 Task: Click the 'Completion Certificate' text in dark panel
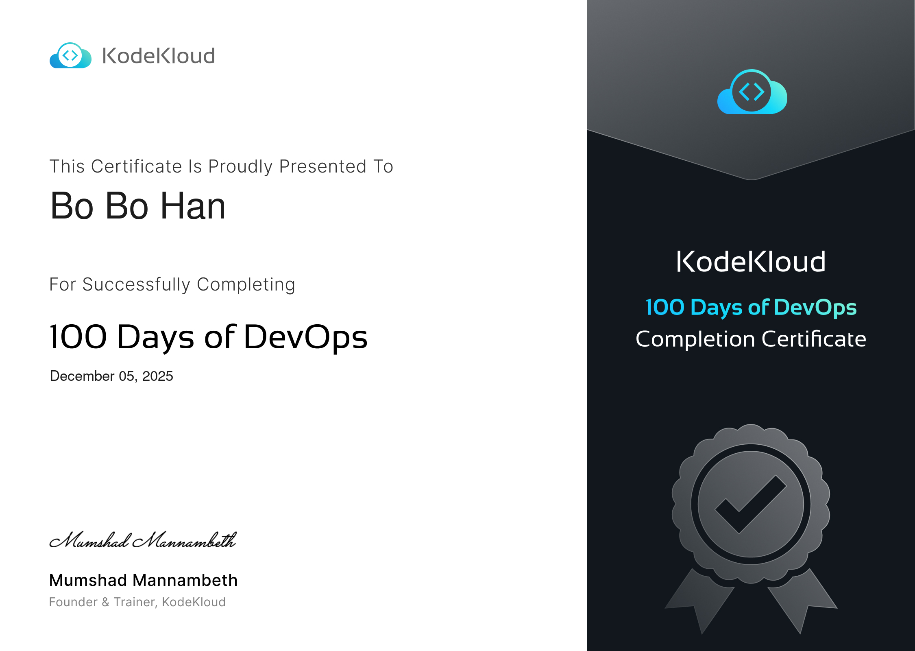(751, 339)
